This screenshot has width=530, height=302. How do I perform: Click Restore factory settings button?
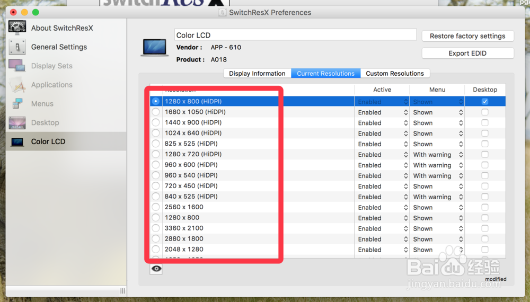(x=467, y=36)
